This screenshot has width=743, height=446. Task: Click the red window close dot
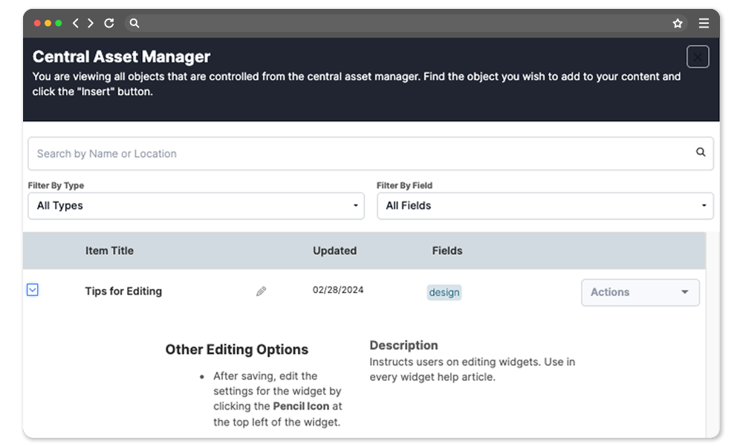(x=37, y=23)
